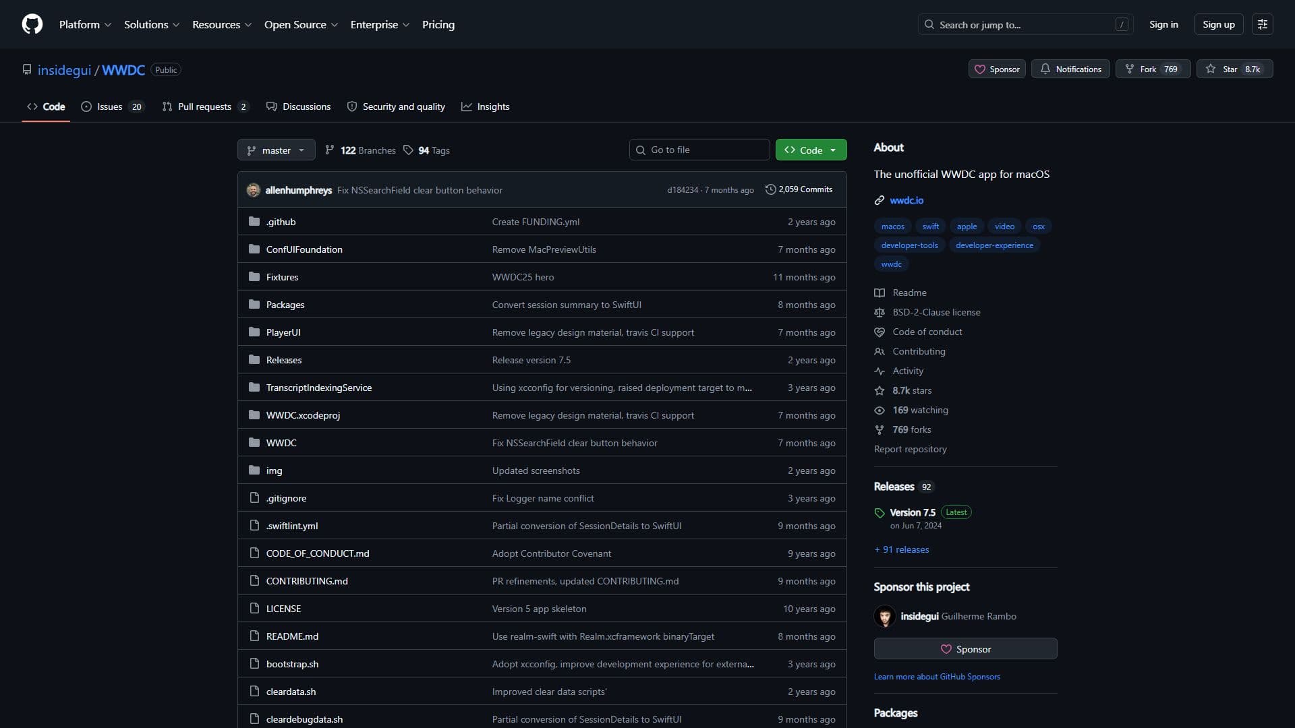Select the magnifier icon in the top search box
This screenshot has height=728, width=1295.
click(x=929, y=24)
